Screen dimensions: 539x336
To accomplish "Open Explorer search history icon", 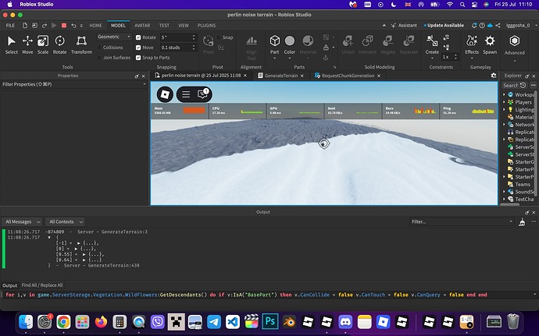I will tap(523, 85).
